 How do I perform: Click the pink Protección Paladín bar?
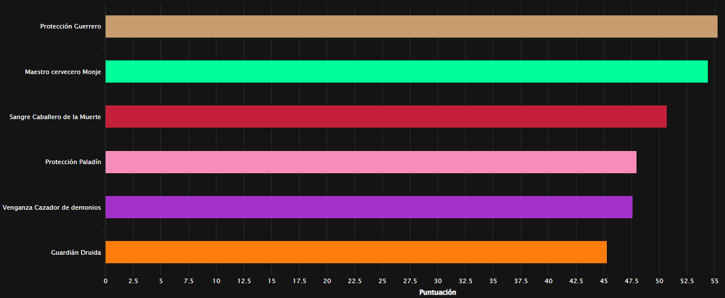click(370, 162)
